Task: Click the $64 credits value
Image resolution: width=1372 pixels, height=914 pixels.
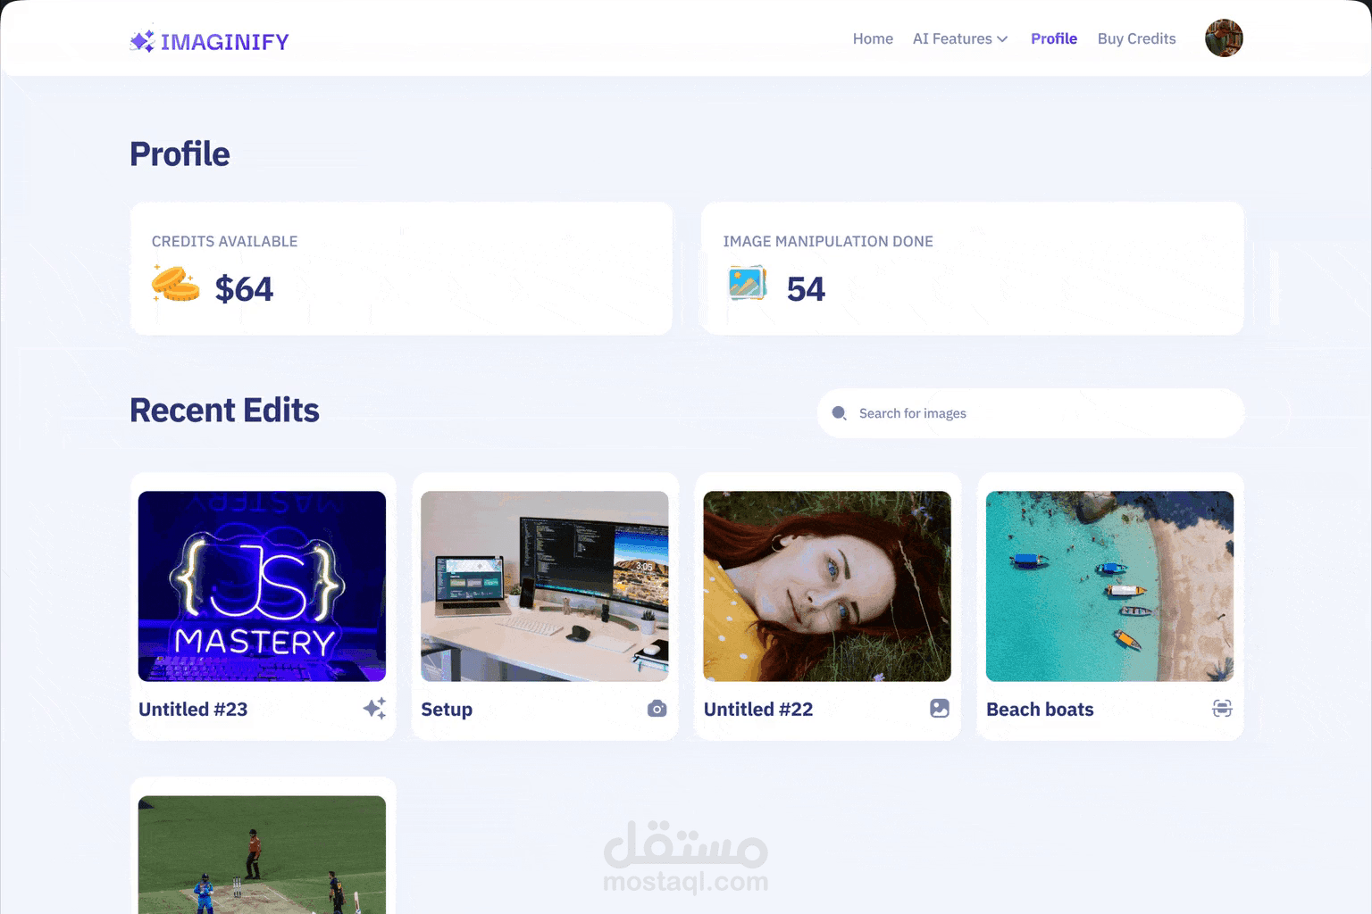Action: coord(244,289)
